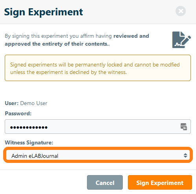This screenshot has height=194, width=196.
Task: Click the Sign Experiment dialog title
Action: (43, 12)
